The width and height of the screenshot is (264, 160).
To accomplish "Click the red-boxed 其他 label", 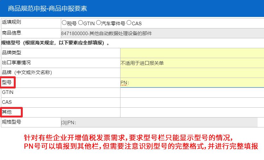I will point(7,112).
